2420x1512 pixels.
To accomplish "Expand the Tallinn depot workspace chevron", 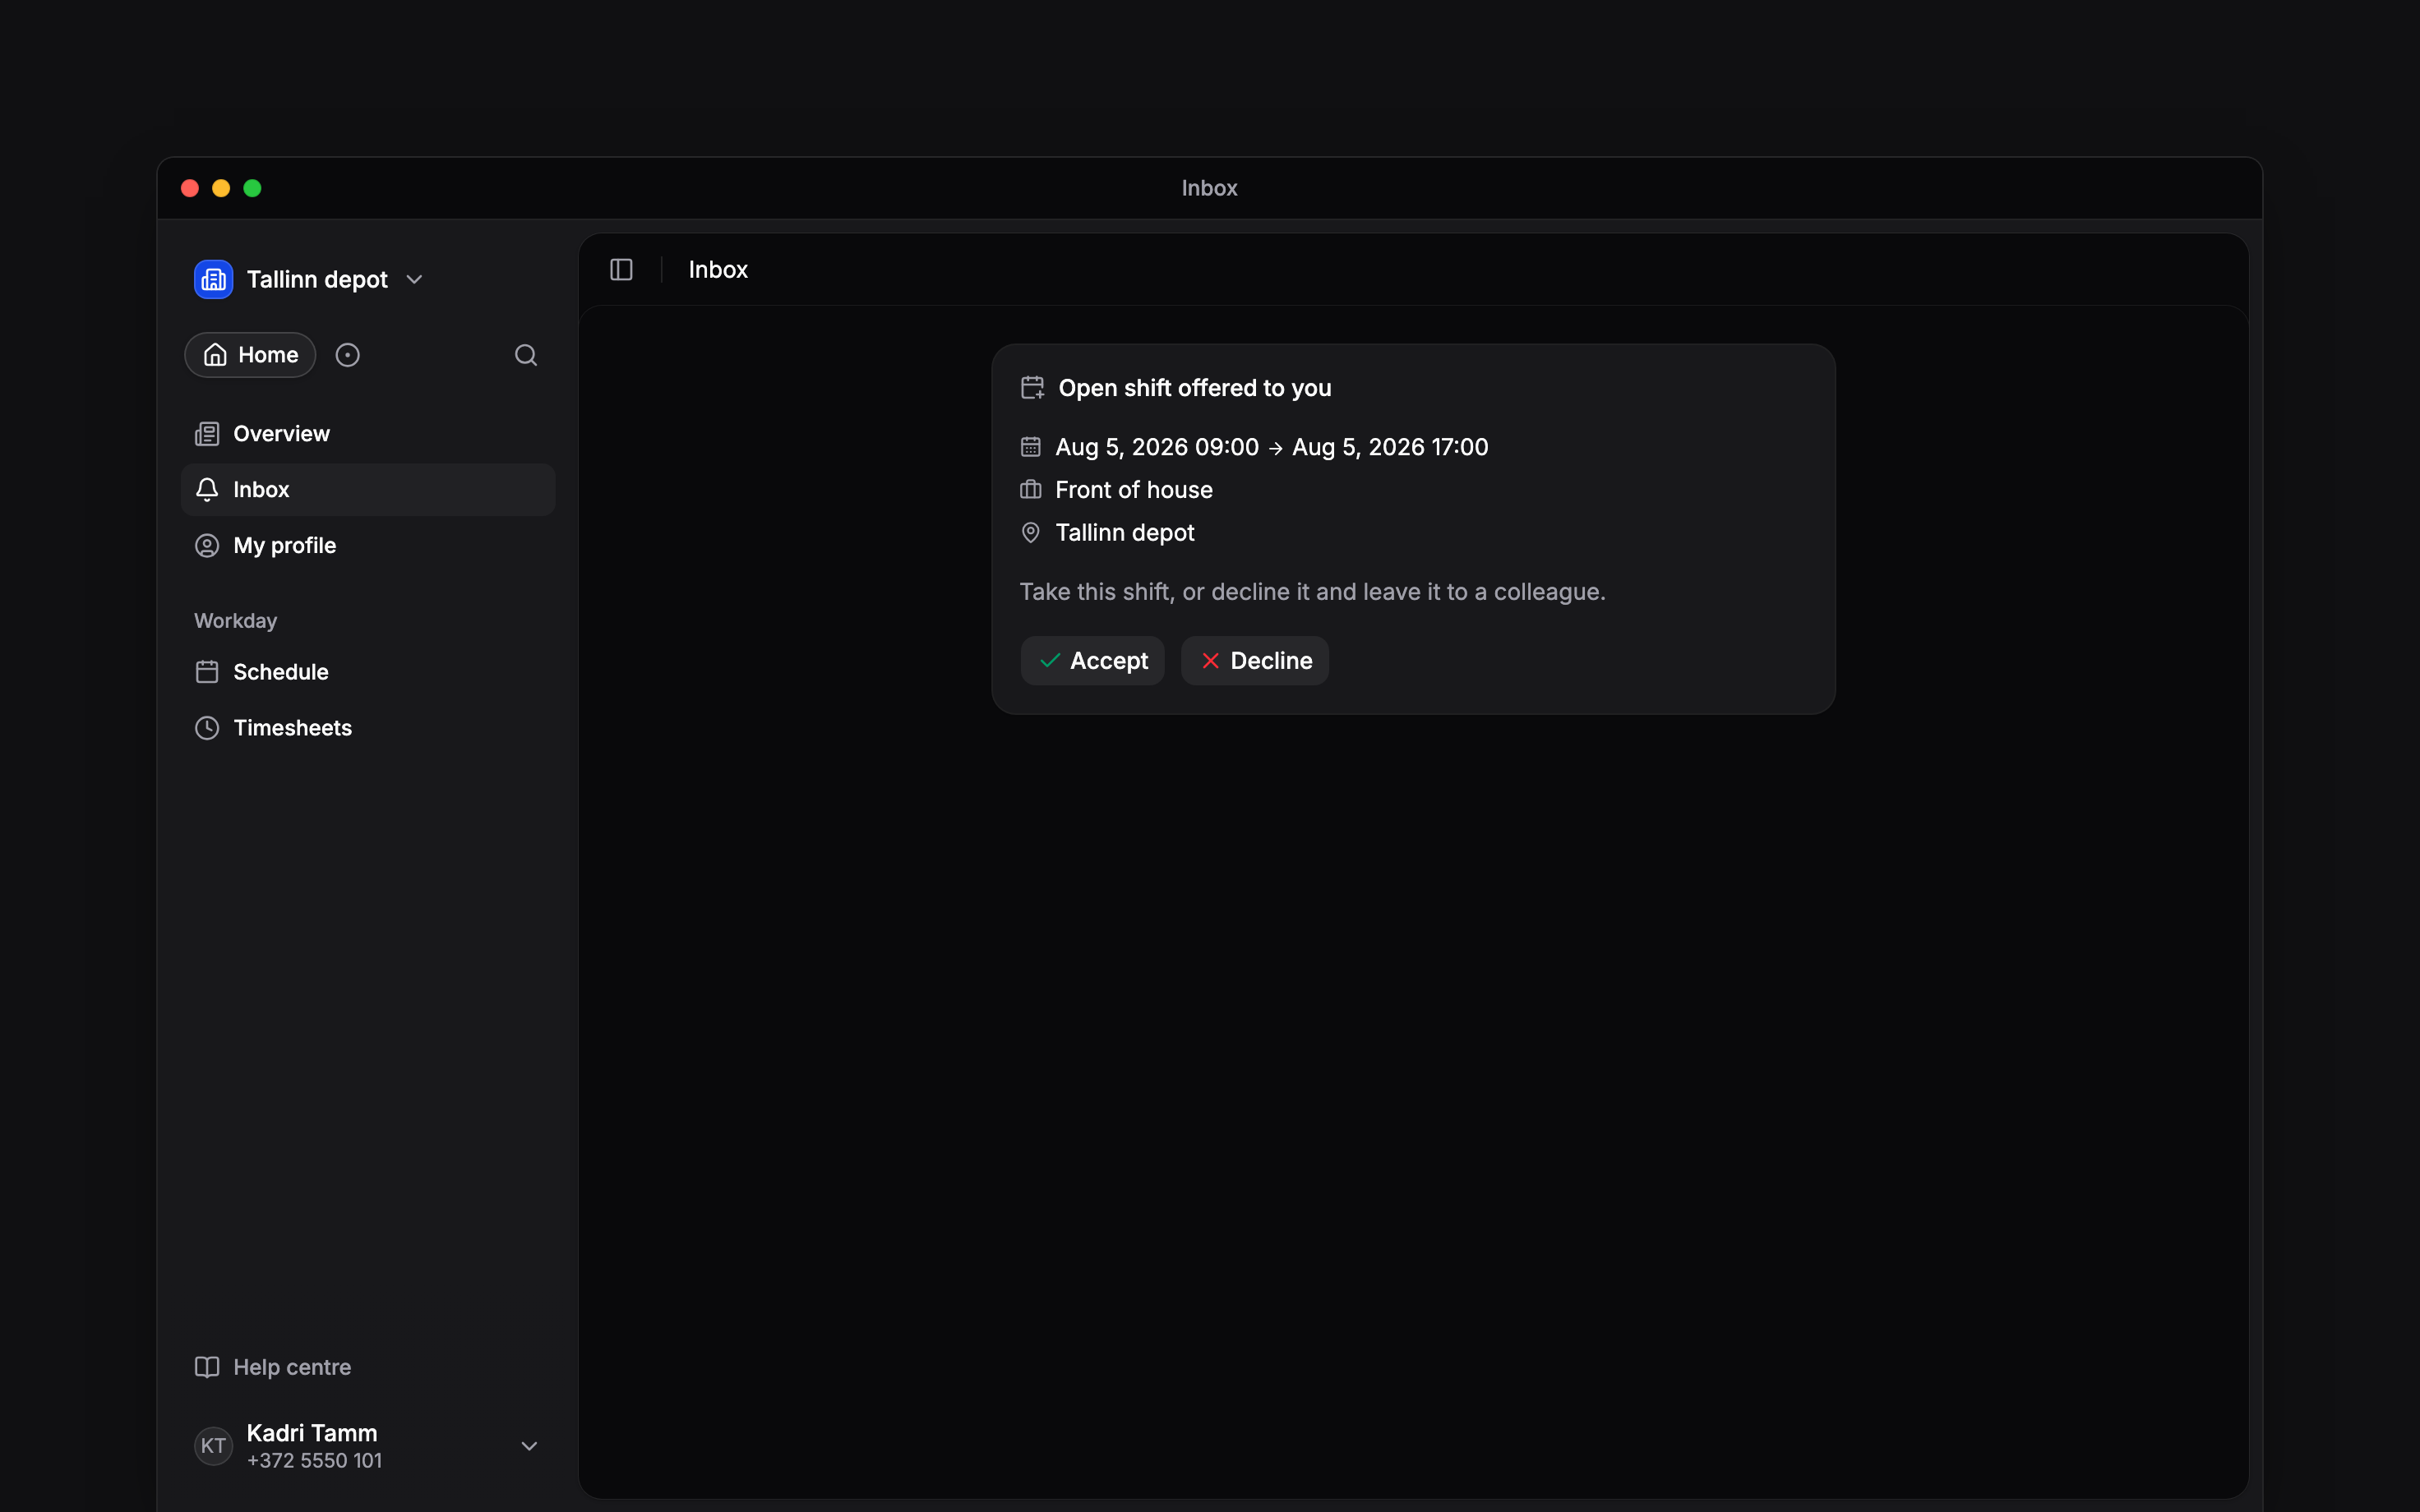I will pos(414,280).
